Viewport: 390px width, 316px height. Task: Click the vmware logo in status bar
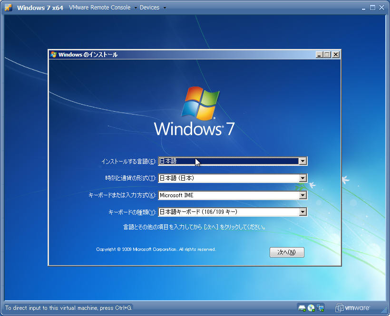click(352, 308)
